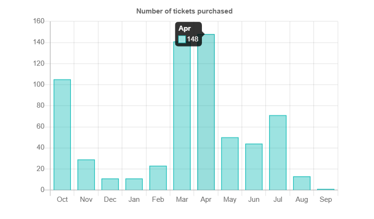Click the August bar
Screen dimensions: 374x219
(302, 183)
